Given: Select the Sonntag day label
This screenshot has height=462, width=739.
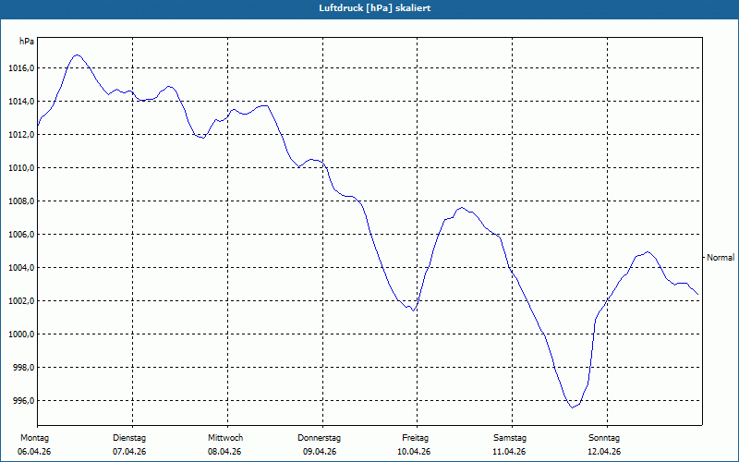Looking at the screenshot, I should [x=604, y=438].
